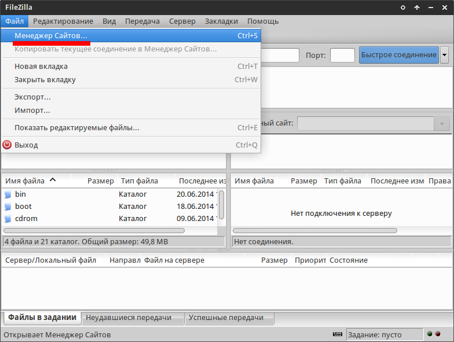Open the Закладки menu
Viewport: 454px width, 342px height.
click(x=221, y=21)
